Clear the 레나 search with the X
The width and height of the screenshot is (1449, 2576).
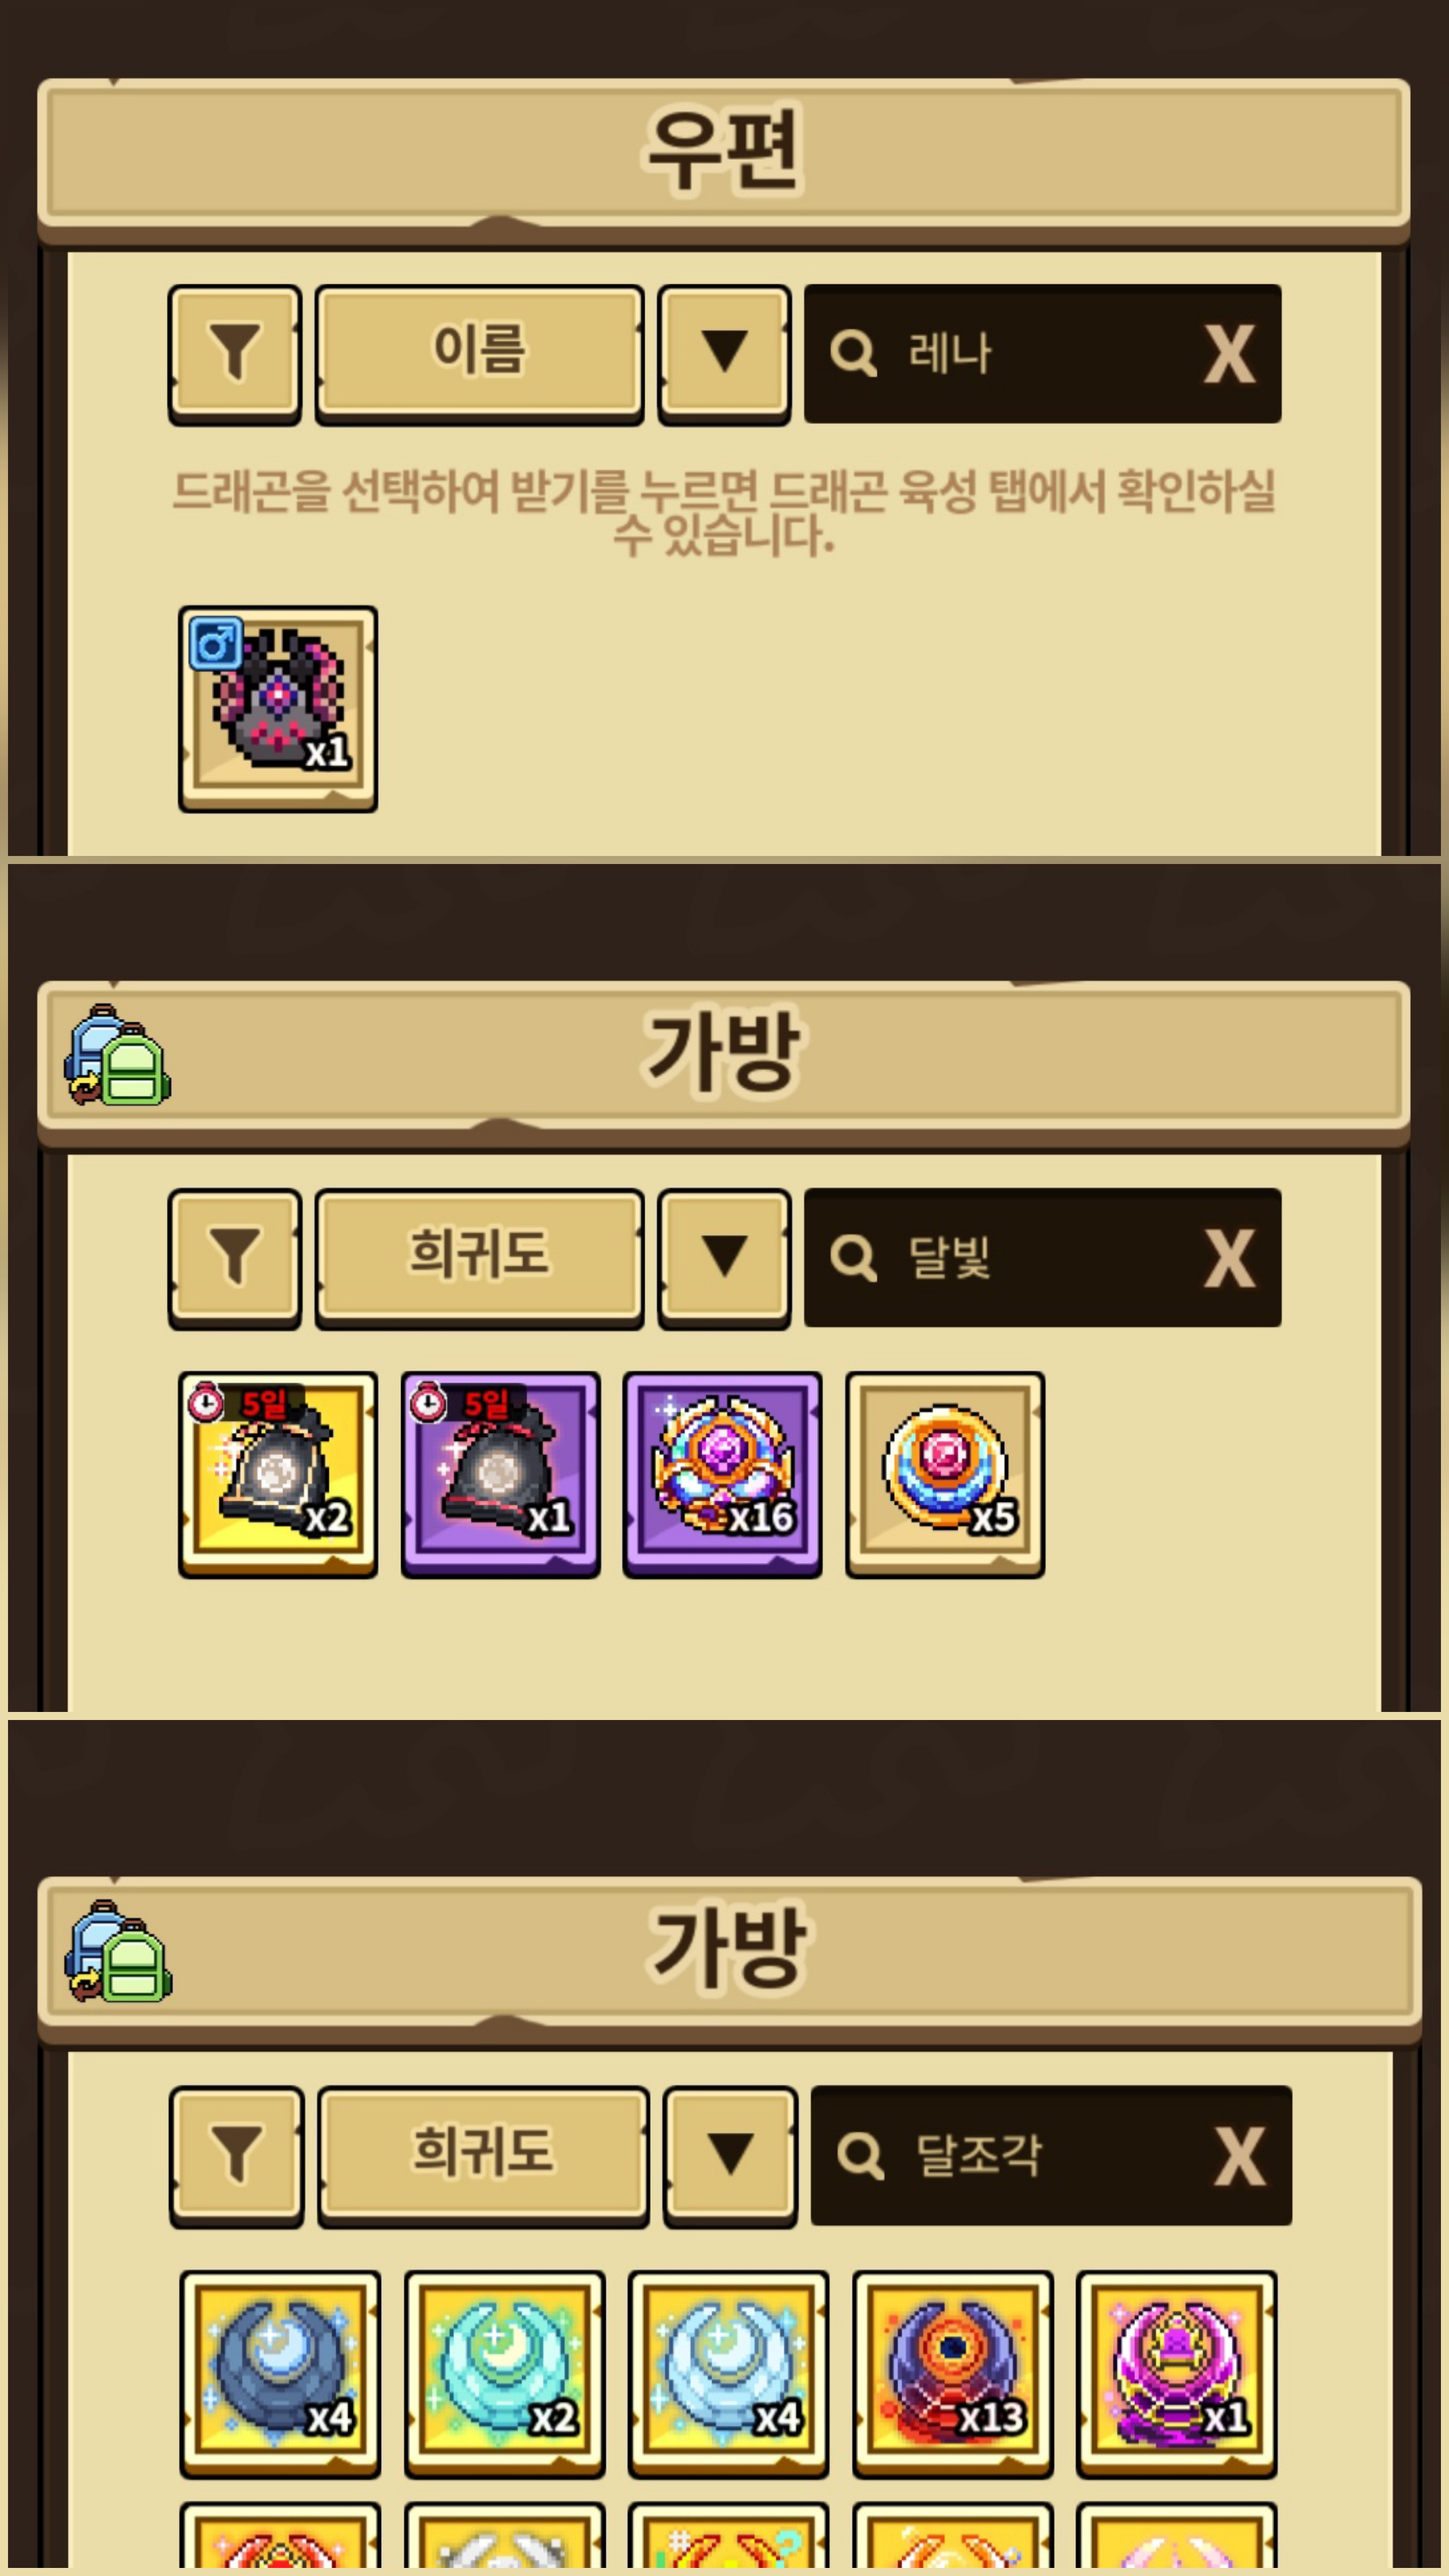[x=1229, y=354]
